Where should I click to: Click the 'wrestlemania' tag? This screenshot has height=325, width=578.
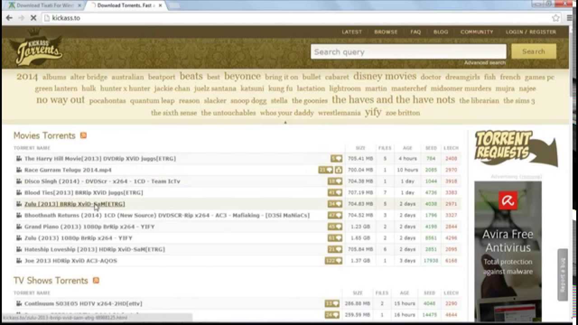(x=339, y=113)
